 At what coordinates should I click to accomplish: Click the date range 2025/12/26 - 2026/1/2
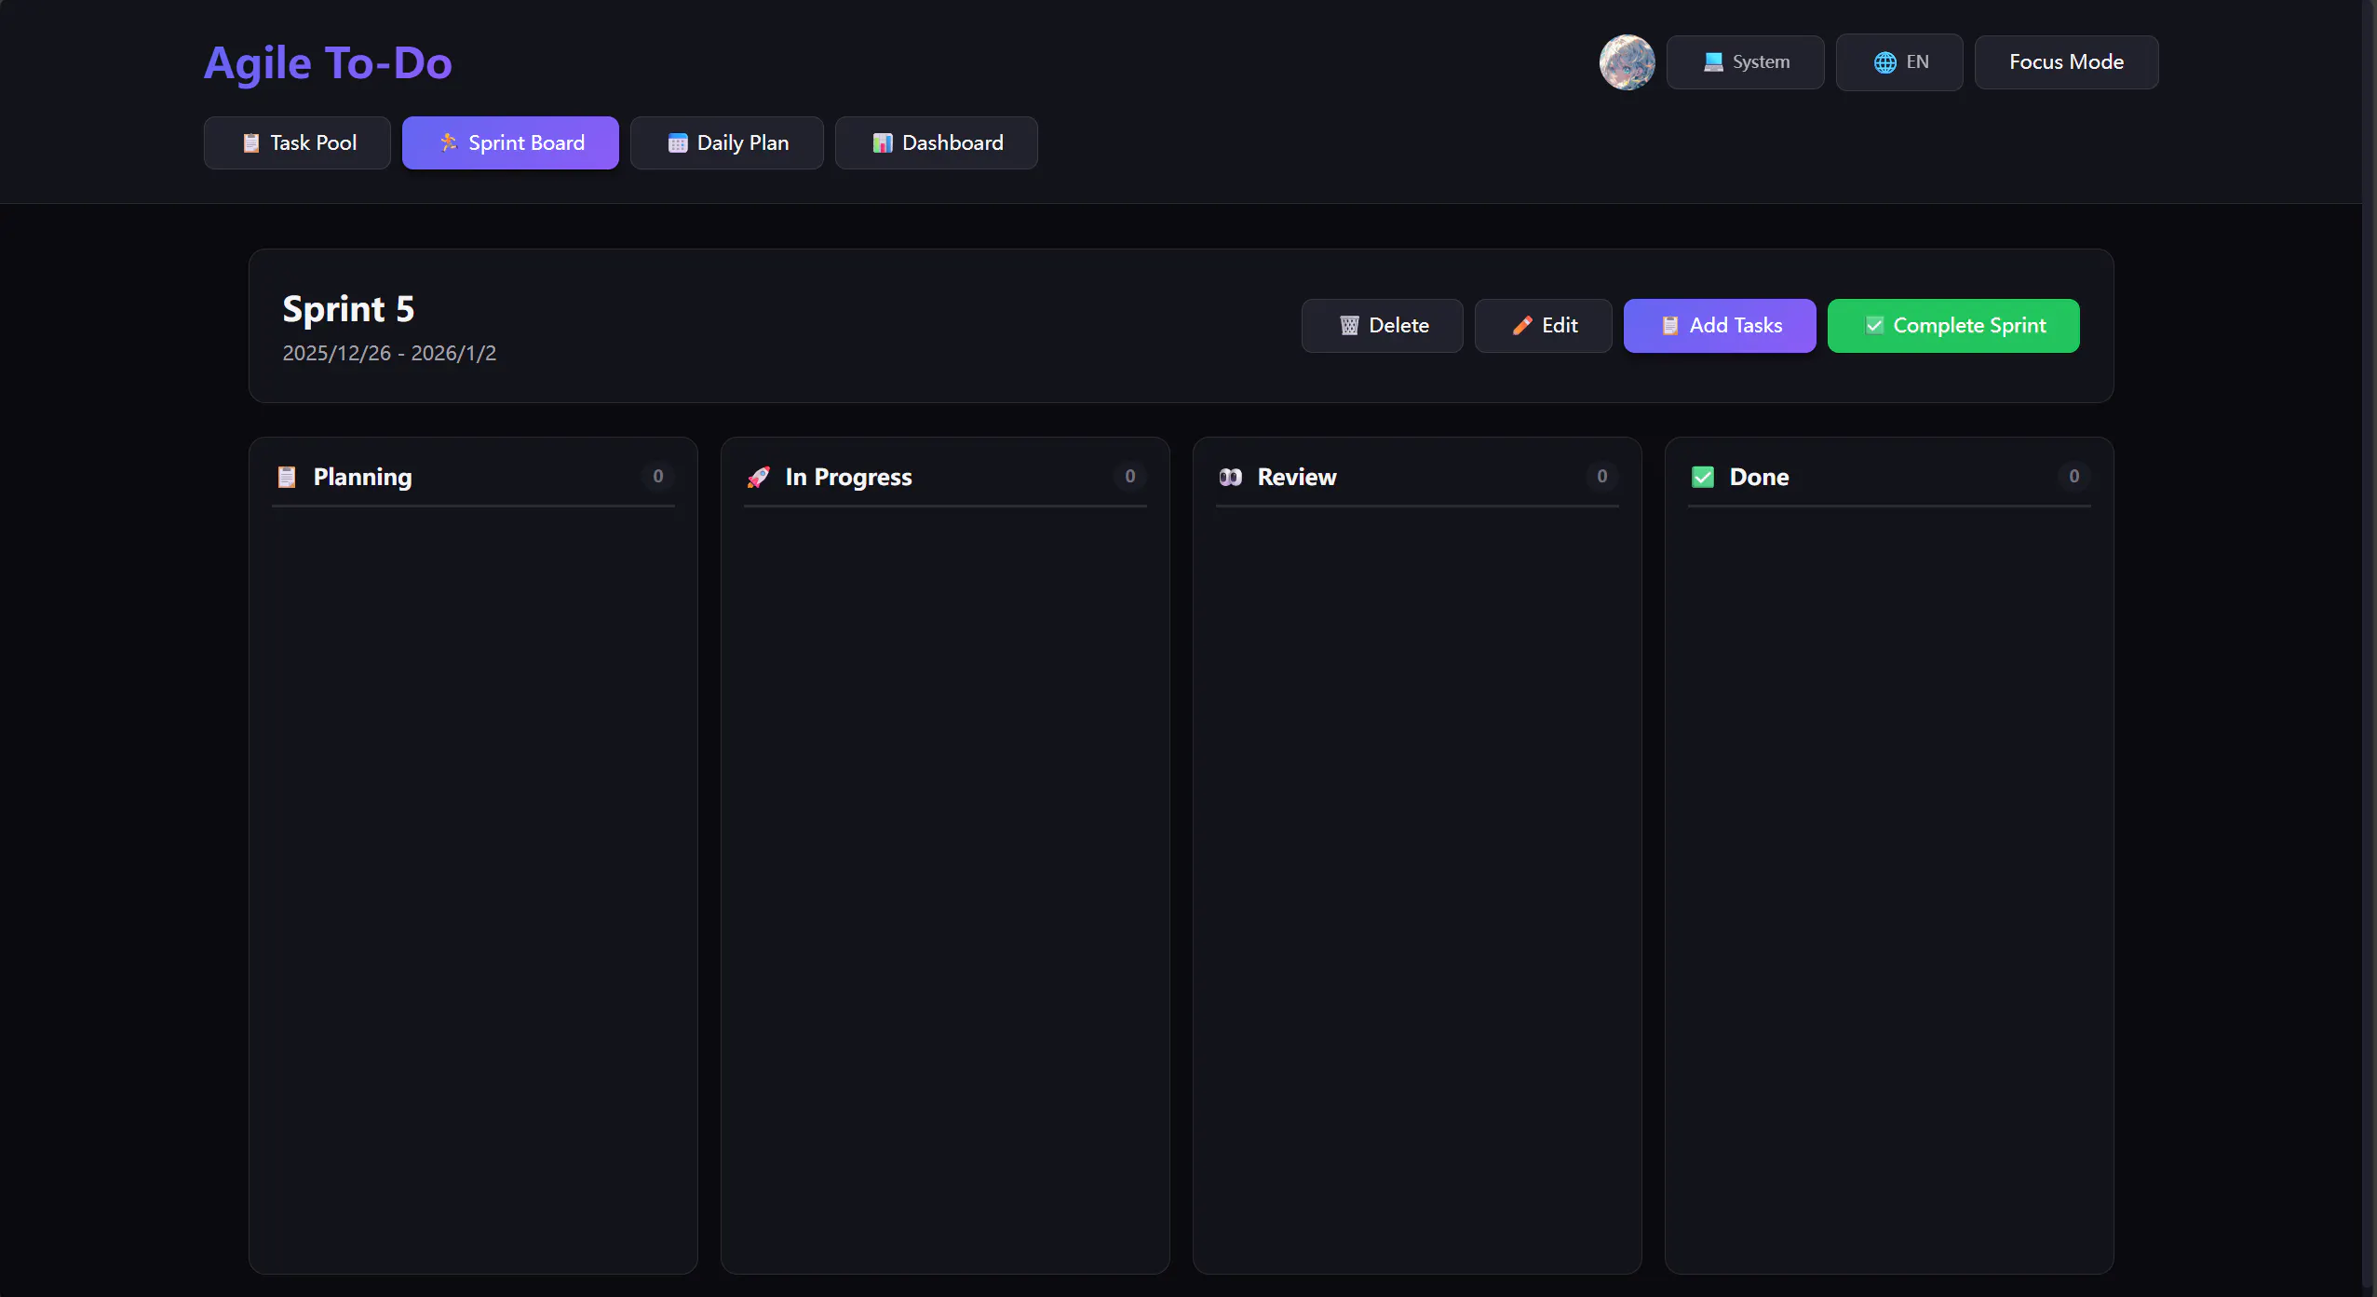click(389, 354)
